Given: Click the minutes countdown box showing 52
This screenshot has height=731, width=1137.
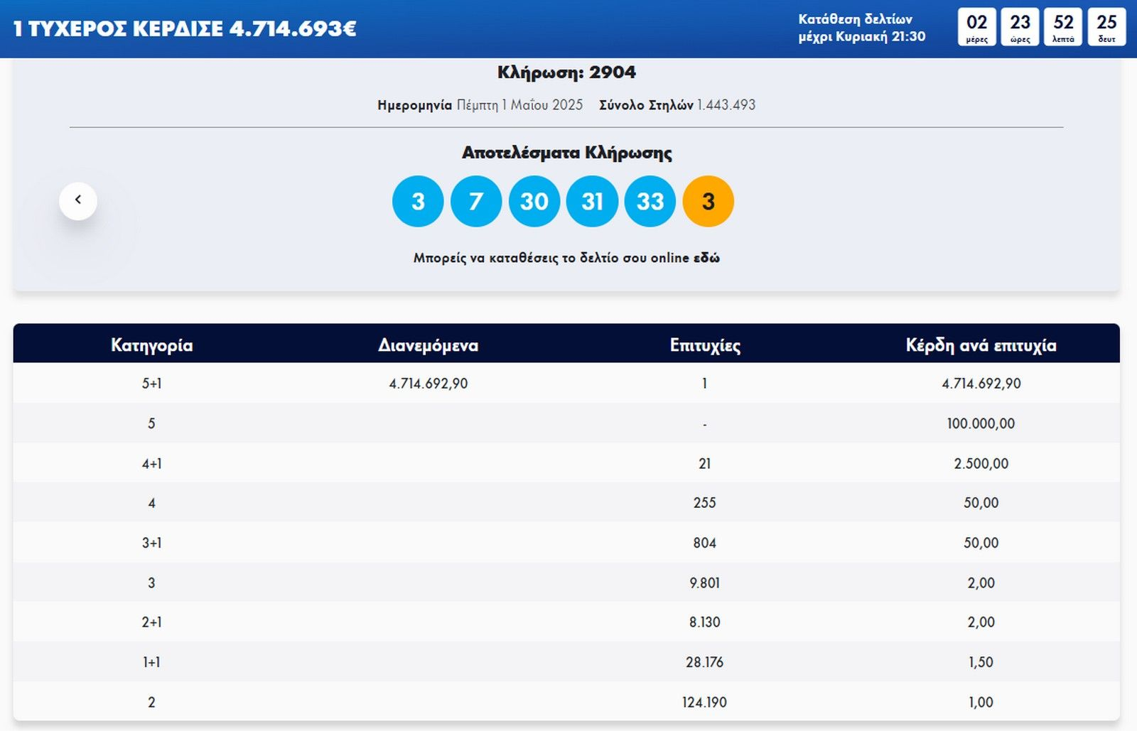Looking at the screenshot, I should pos(1063,27).
